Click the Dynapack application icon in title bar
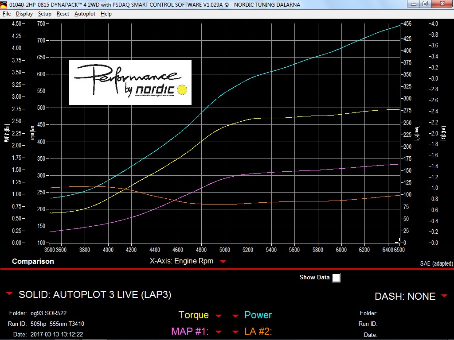This screenshot has height=340, width=454. [x=4, y=4]
